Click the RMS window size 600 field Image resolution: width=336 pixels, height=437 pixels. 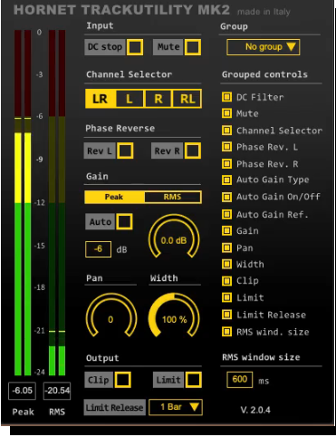(240, 380)
